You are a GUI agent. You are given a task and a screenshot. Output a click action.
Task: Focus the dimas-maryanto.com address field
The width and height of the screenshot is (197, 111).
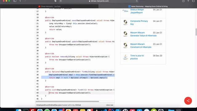[98, 1]
